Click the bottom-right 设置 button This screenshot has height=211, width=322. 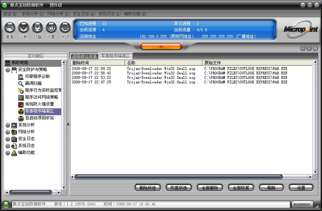[x=301, y=187]
